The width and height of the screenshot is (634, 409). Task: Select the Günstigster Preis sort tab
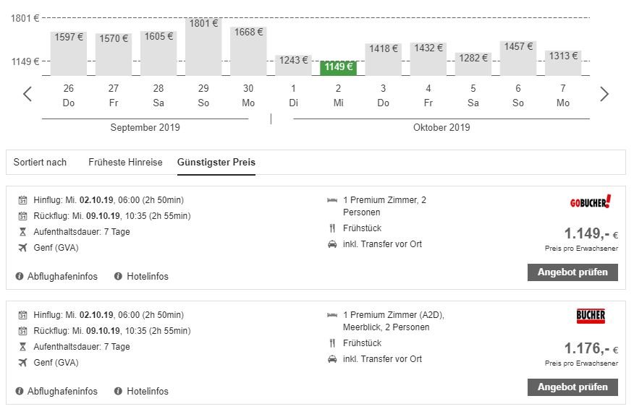point(216,162)
